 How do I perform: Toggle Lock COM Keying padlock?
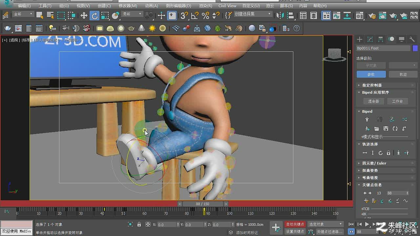click(388, 153)
